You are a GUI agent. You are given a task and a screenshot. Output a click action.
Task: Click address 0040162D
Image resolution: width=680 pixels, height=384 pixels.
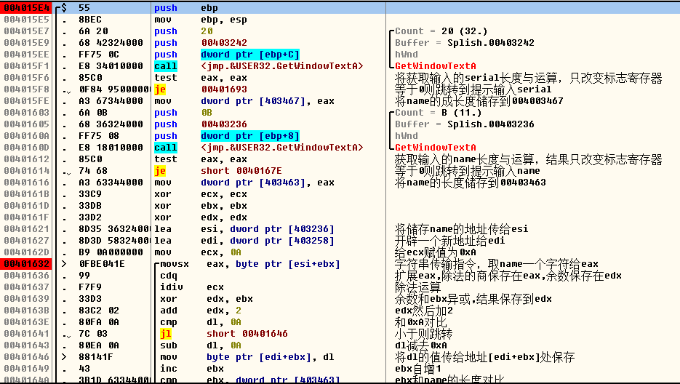pos(26,252)
